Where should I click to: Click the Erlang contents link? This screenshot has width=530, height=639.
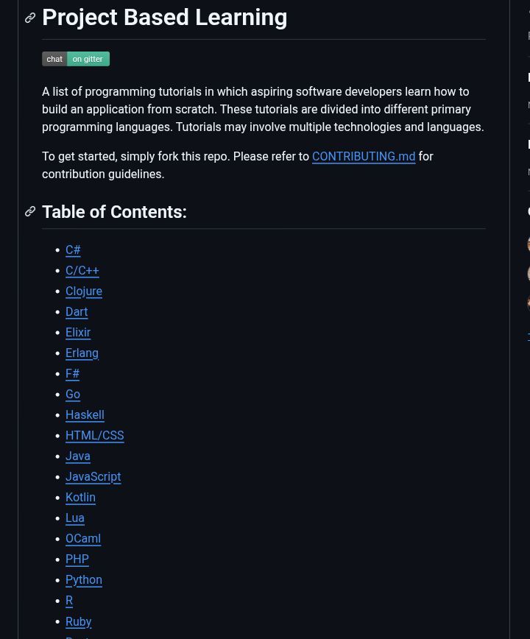pos(82,353)
